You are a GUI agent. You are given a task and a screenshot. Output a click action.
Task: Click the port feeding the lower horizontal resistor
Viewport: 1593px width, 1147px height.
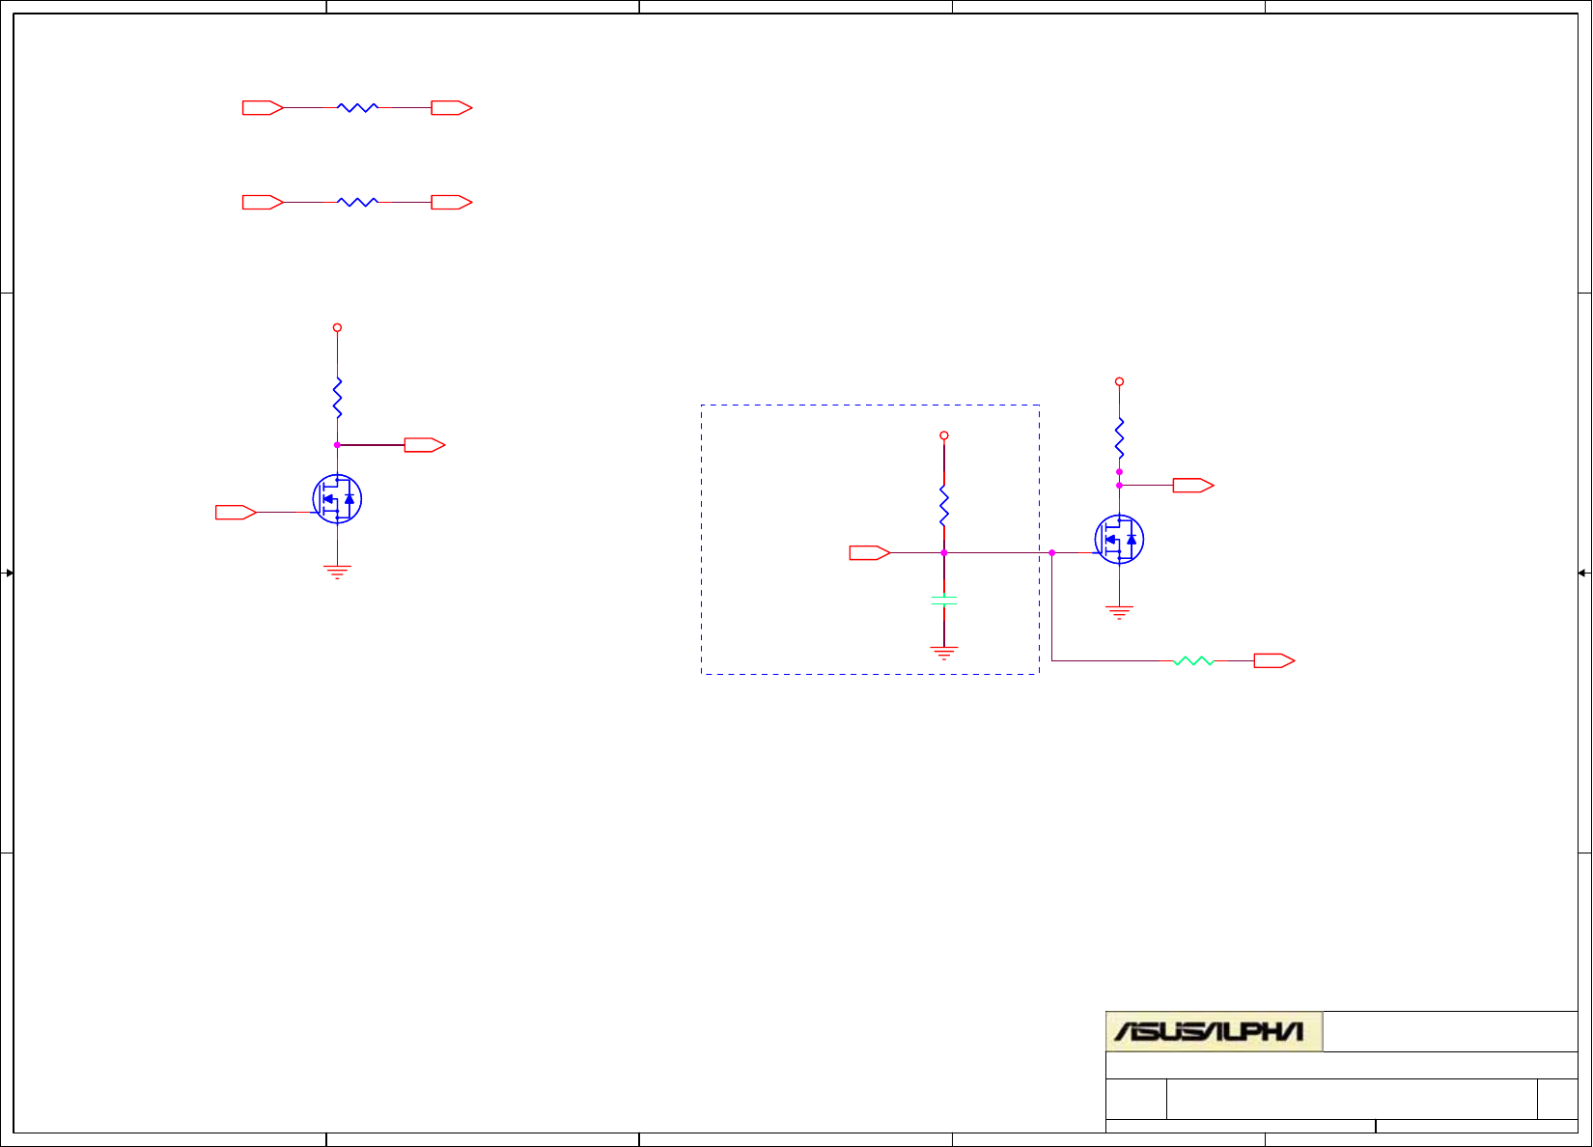(x=263, y=203)
